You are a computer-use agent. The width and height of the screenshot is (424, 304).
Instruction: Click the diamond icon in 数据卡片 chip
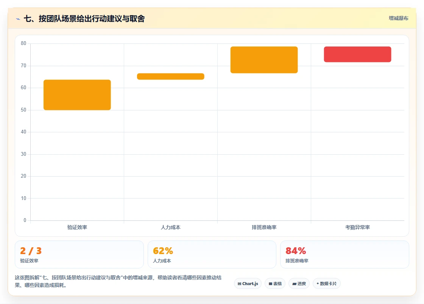[x=318, y=284]
